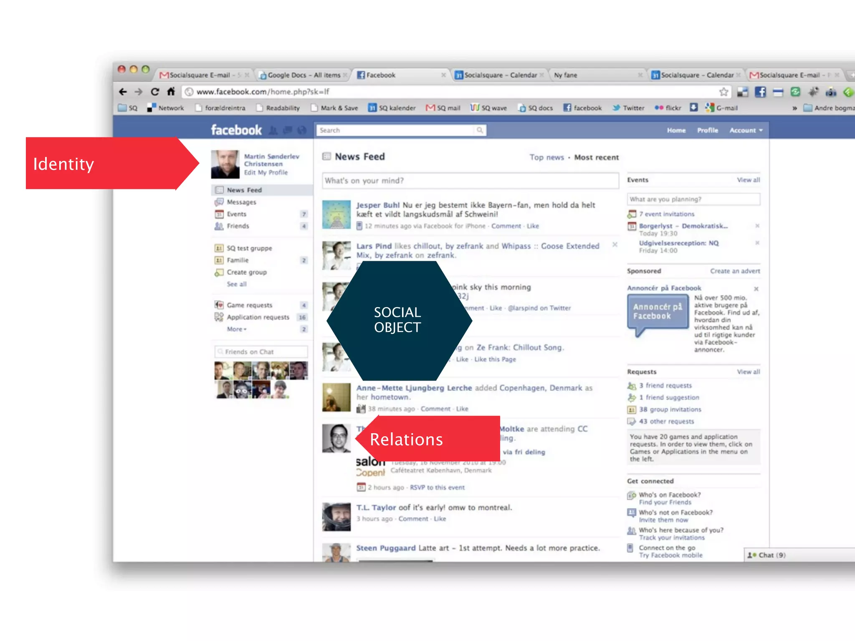This screenshot has width=855, height=641.
Task: Click the What are you planning field
Action: coord(693,199)
